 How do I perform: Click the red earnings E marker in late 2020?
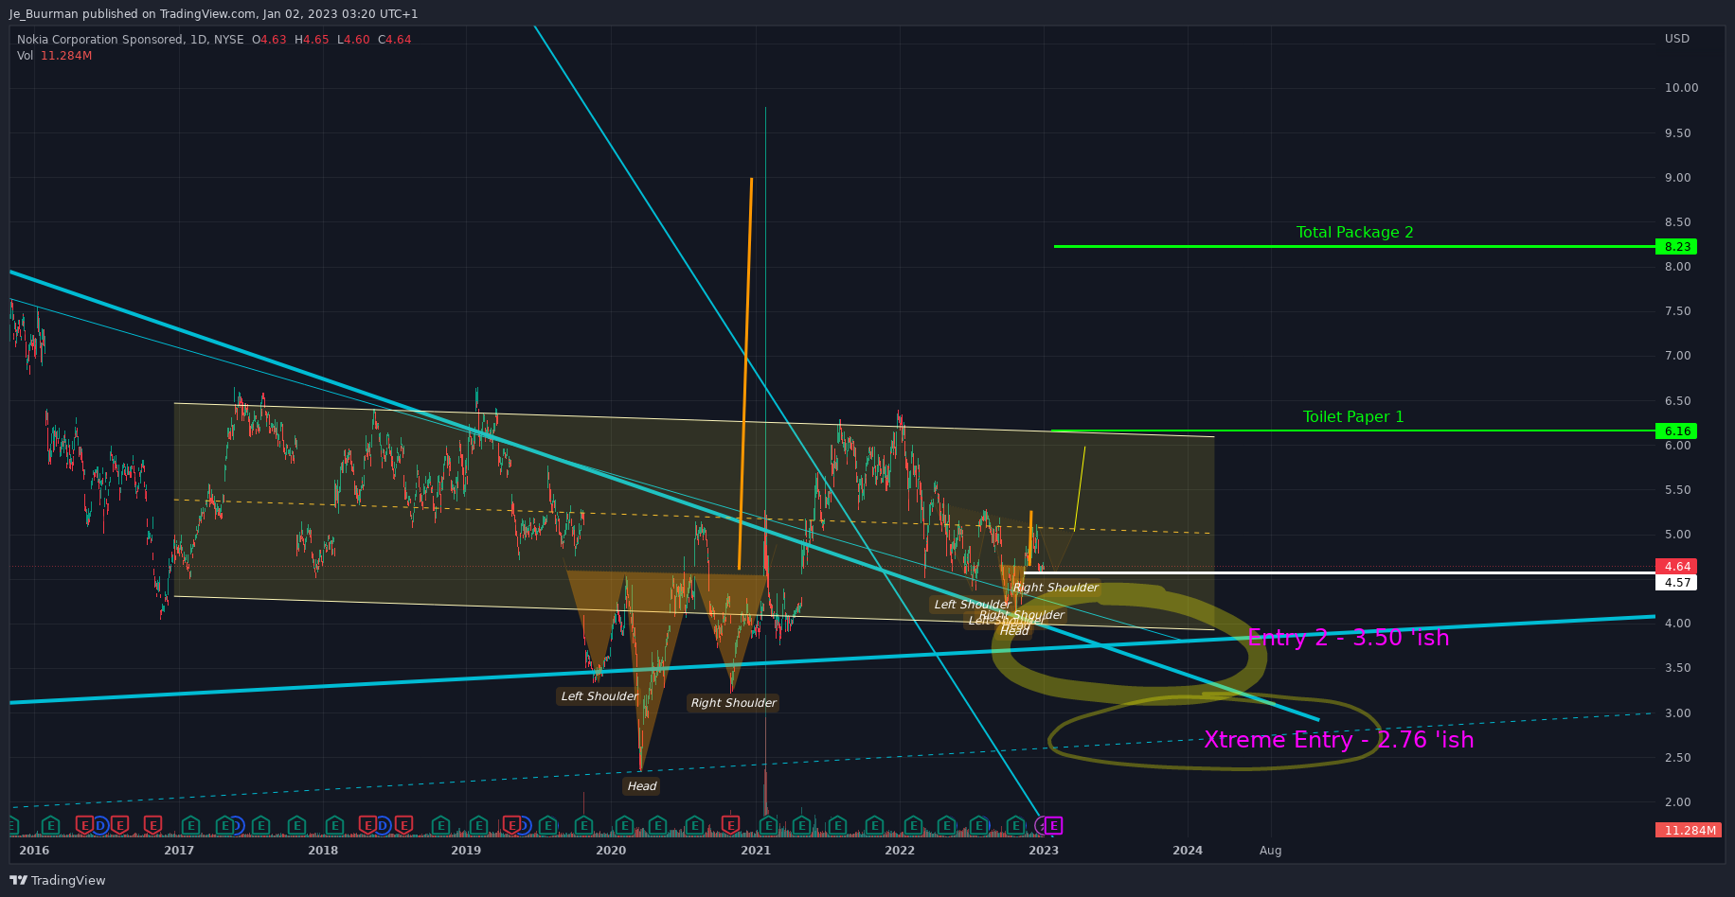click(730, 826)
